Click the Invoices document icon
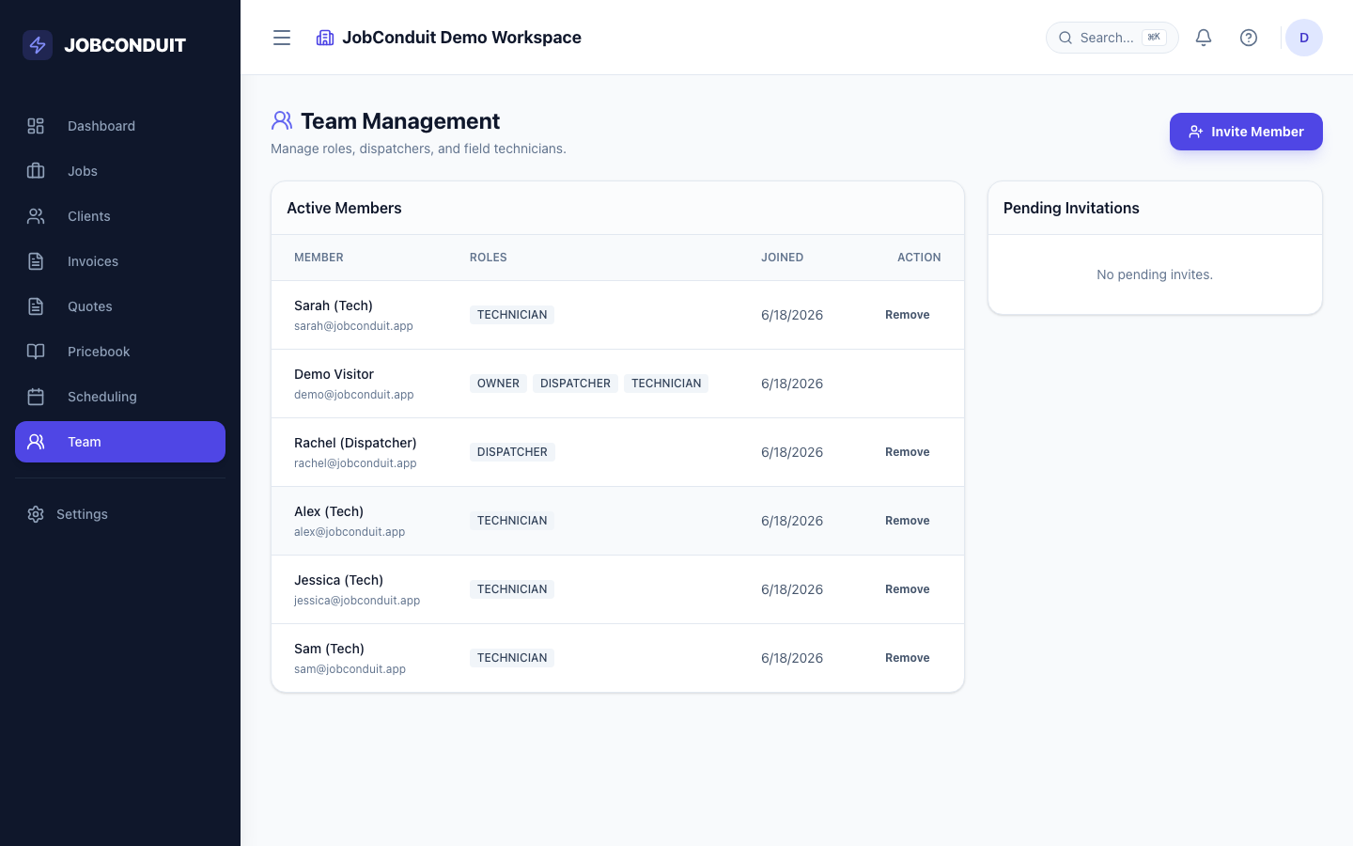Screen dimensions: 1353x846 point(36,261)
